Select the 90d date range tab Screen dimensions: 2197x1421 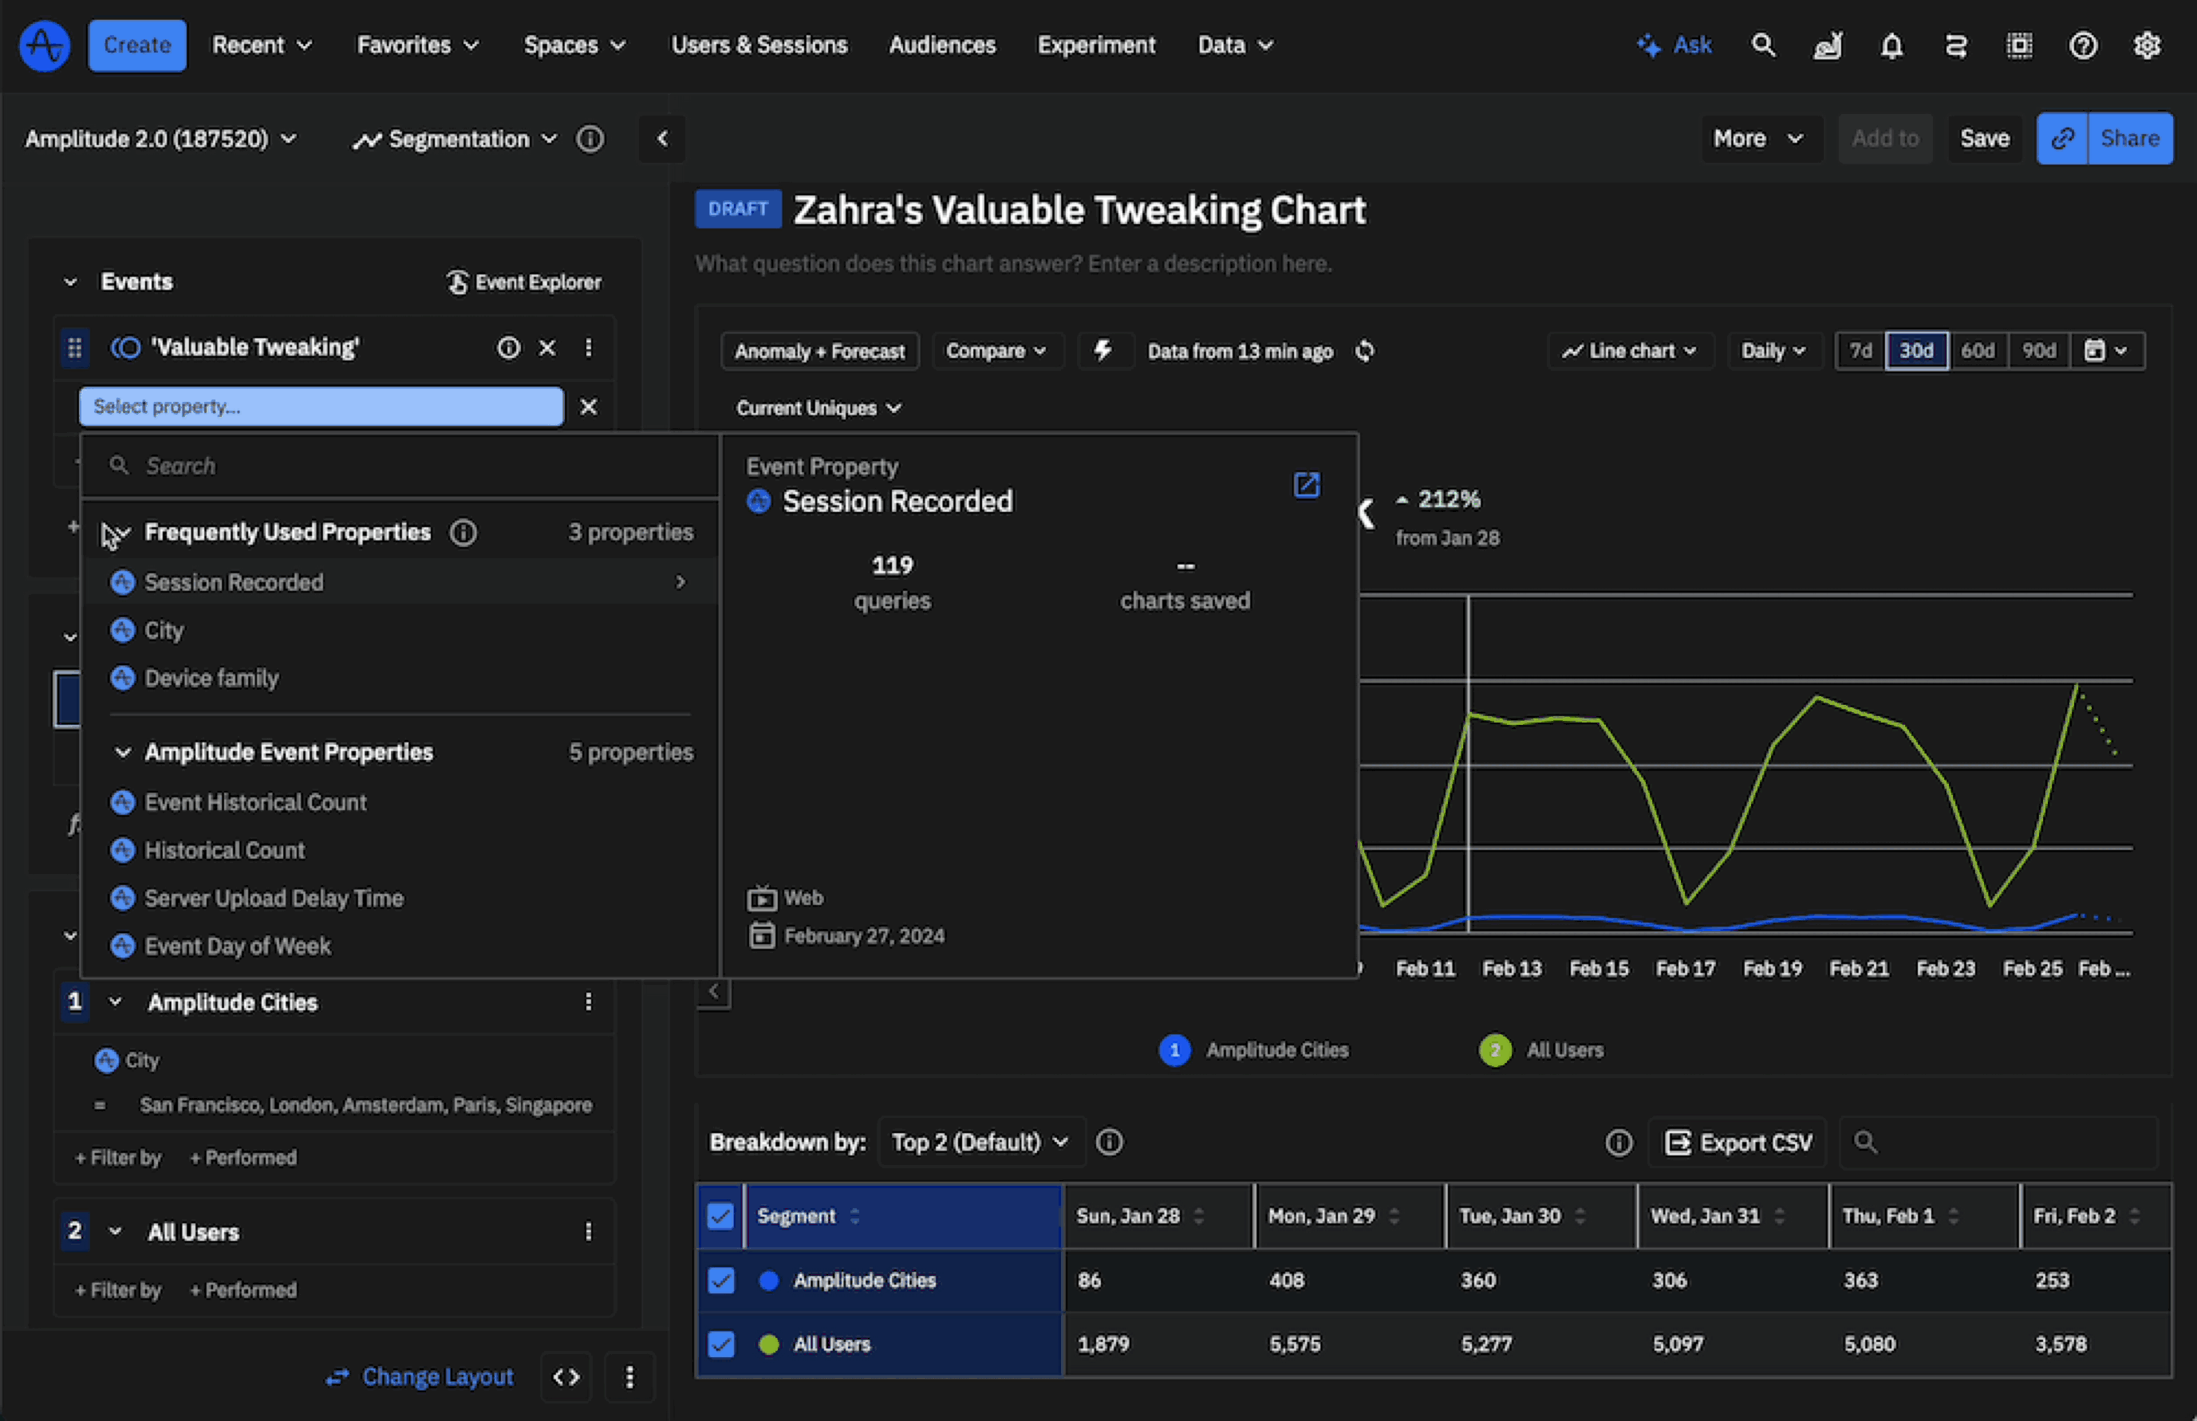pyautogui.click(x=2038, y=351)
